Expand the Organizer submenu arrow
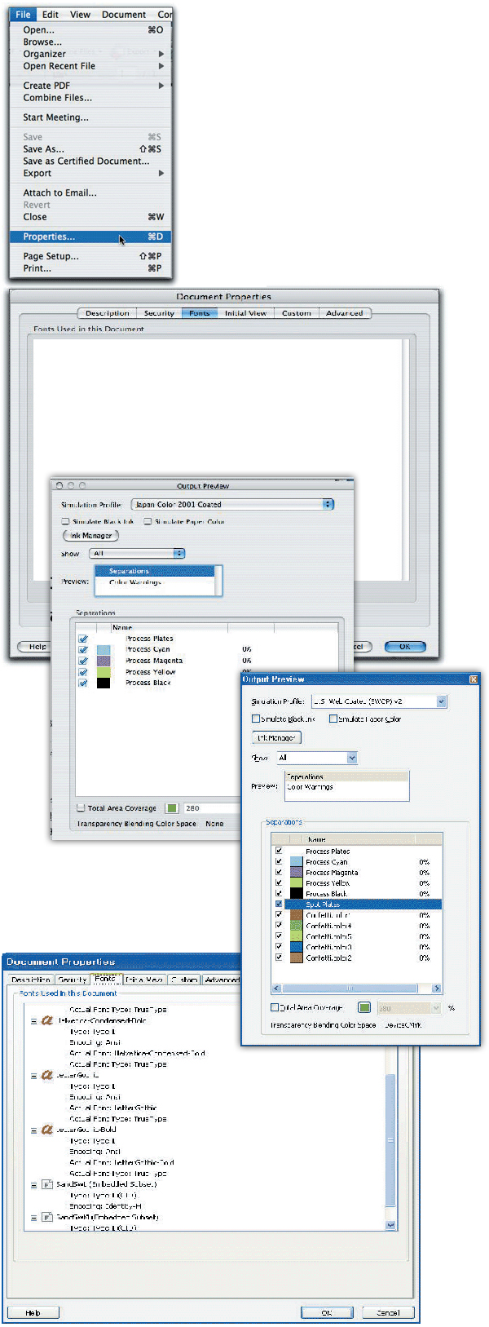This screenshot has width=489, height=1327. pyautogui.click(x=161, y=54)
